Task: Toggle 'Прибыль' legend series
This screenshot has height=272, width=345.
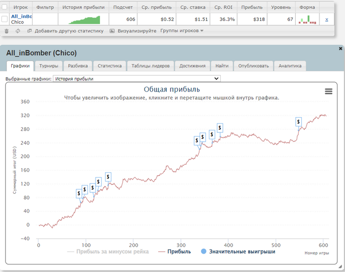Action: 174,251
